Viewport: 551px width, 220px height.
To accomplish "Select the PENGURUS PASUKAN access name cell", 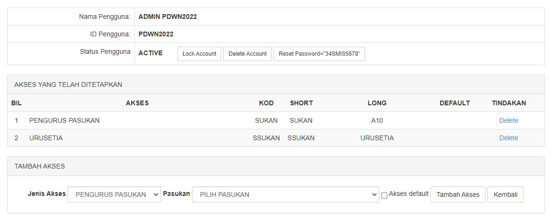I will (64, 120).
